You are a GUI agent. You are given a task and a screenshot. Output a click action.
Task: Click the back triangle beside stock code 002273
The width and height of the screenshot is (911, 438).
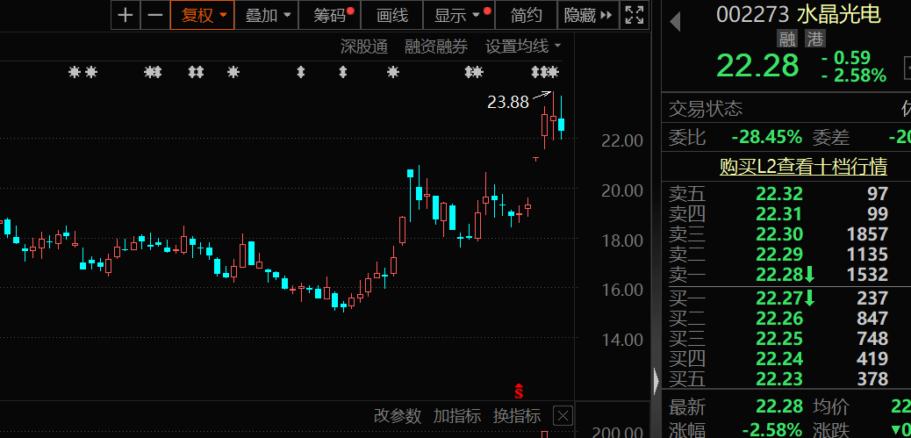click(x=675, y=22)
